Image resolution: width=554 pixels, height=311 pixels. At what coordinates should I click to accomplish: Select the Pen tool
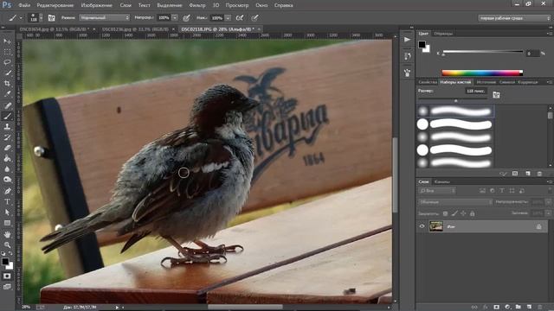click(7, 191)
